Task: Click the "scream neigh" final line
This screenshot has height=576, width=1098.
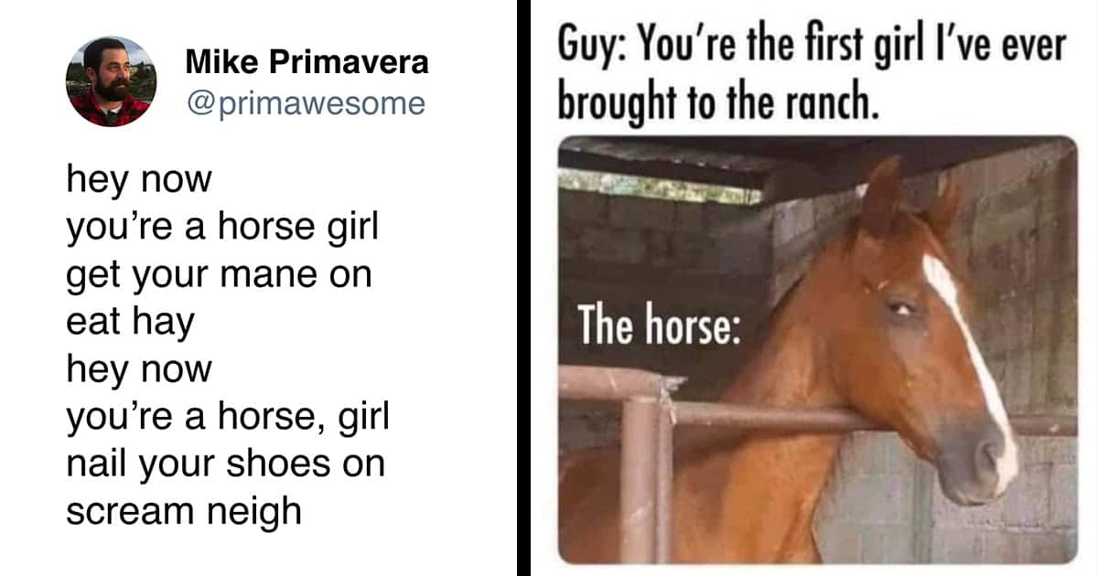Action: (x=184, y=511)
